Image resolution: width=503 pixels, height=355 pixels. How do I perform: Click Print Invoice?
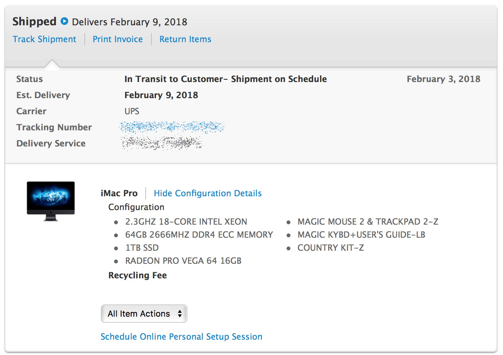click(118, 39)
